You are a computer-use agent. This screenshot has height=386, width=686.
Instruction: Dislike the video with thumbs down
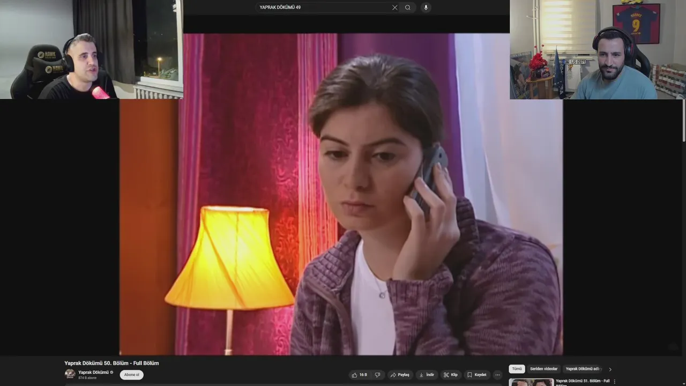pyautogui.click(x=377, y=375)
